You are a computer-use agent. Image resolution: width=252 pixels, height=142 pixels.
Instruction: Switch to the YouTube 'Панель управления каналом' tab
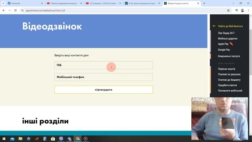click(x=63, y=3)
